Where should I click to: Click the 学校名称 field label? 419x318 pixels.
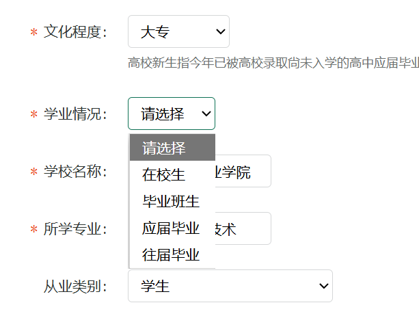point(75,172)
